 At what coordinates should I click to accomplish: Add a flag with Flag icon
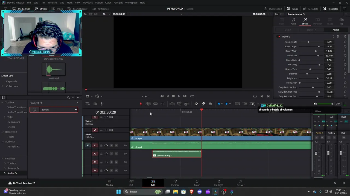click(x=218, y=104)
